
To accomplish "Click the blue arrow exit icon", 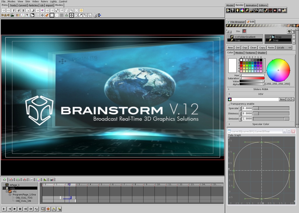I will [x=100, y=15].
